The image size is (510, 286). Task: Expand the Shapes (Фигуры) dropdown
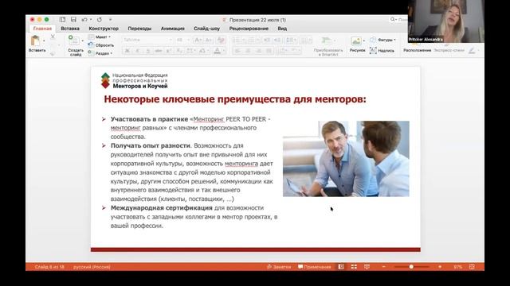pos(394,40)
